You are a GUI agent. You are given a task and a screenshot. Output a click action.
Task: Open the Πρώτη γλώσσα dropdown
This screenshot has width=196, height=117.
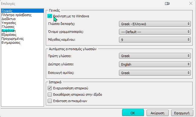pos(155,56)
